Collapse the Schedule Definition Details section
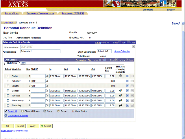The height and width of the screenshot is (139, 185). [133, 47]
